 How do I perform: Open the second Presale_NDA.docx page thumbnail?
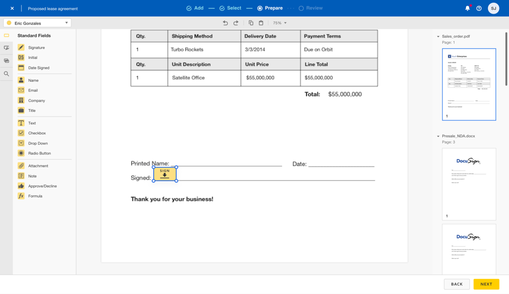click(469, 249)
